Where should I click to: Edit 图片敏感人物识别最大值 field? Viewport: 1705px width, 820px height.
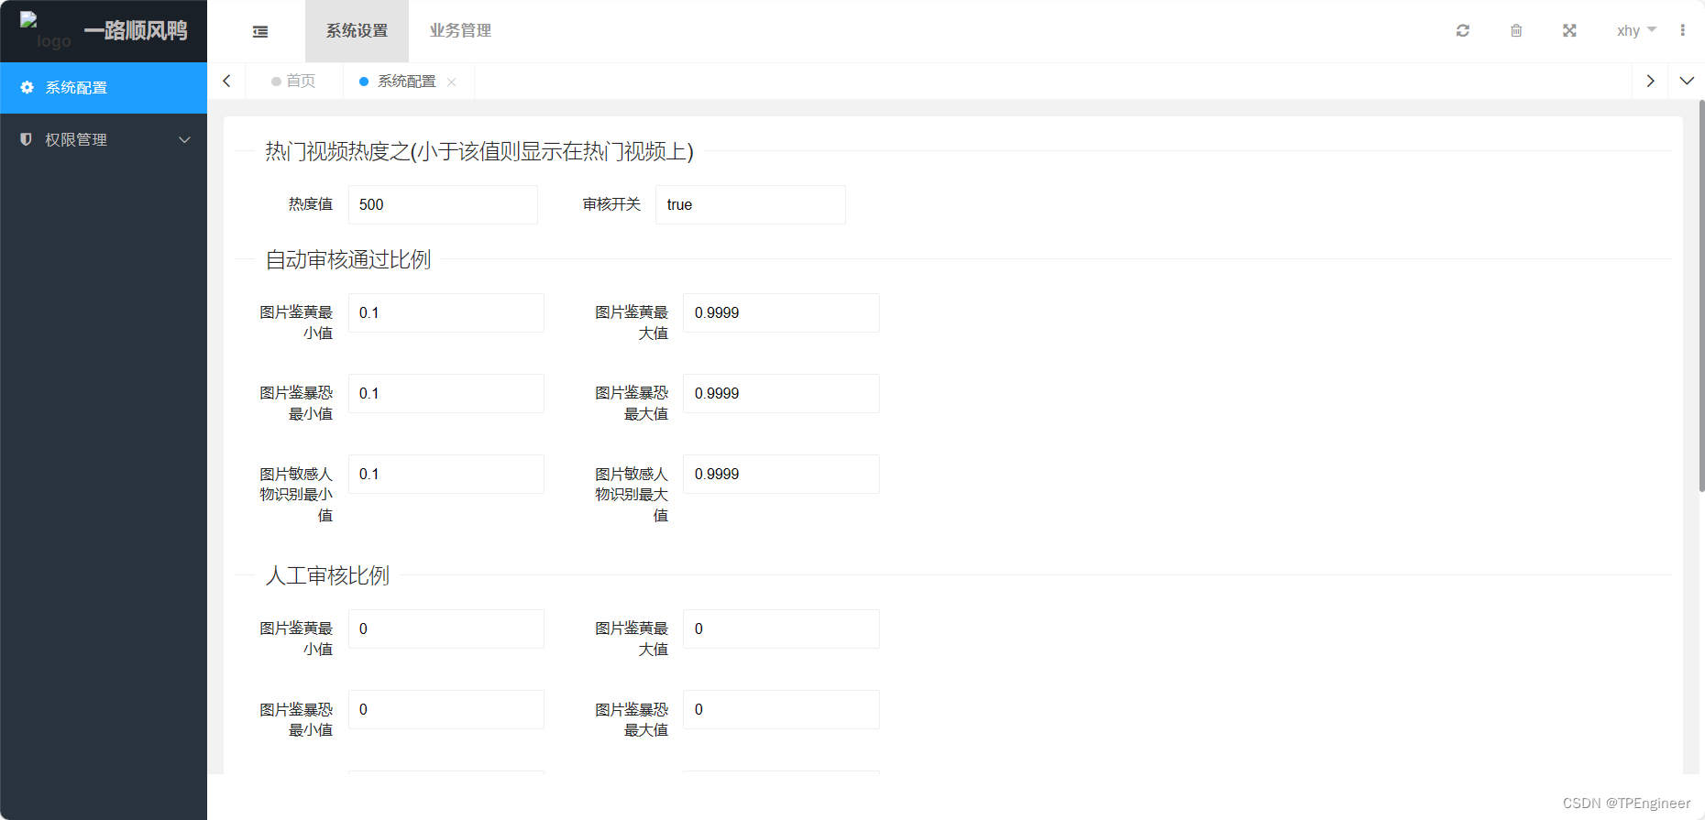(781, 474)
